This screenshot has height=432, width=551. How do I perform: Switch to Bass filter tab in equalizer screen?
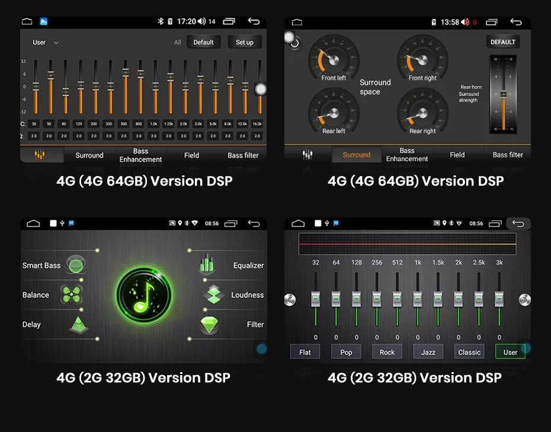243,155
